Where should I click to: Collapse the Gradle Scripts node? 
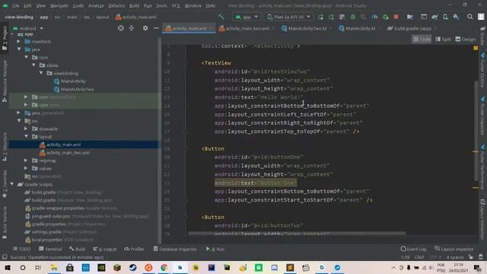[12, 184]
